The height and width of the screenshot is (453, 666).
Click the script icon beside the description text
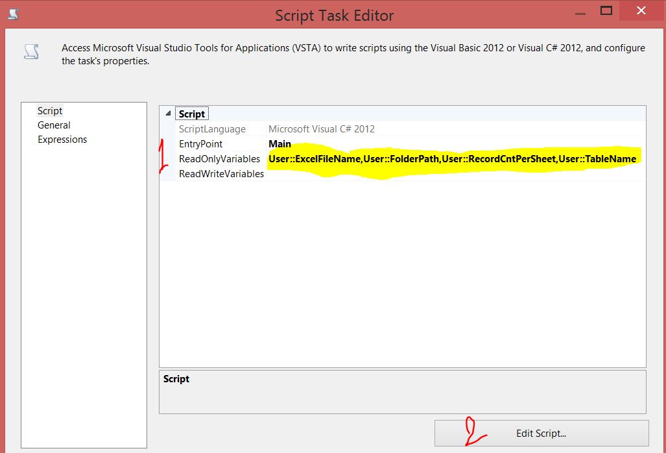click(x=31, y=51)
